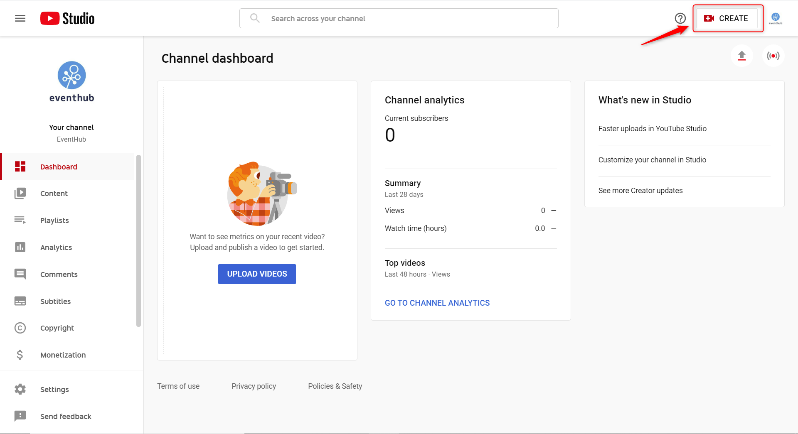Open Privacy policy link
798x434 pixels.
pyautogui.click(x=254, y=386)
